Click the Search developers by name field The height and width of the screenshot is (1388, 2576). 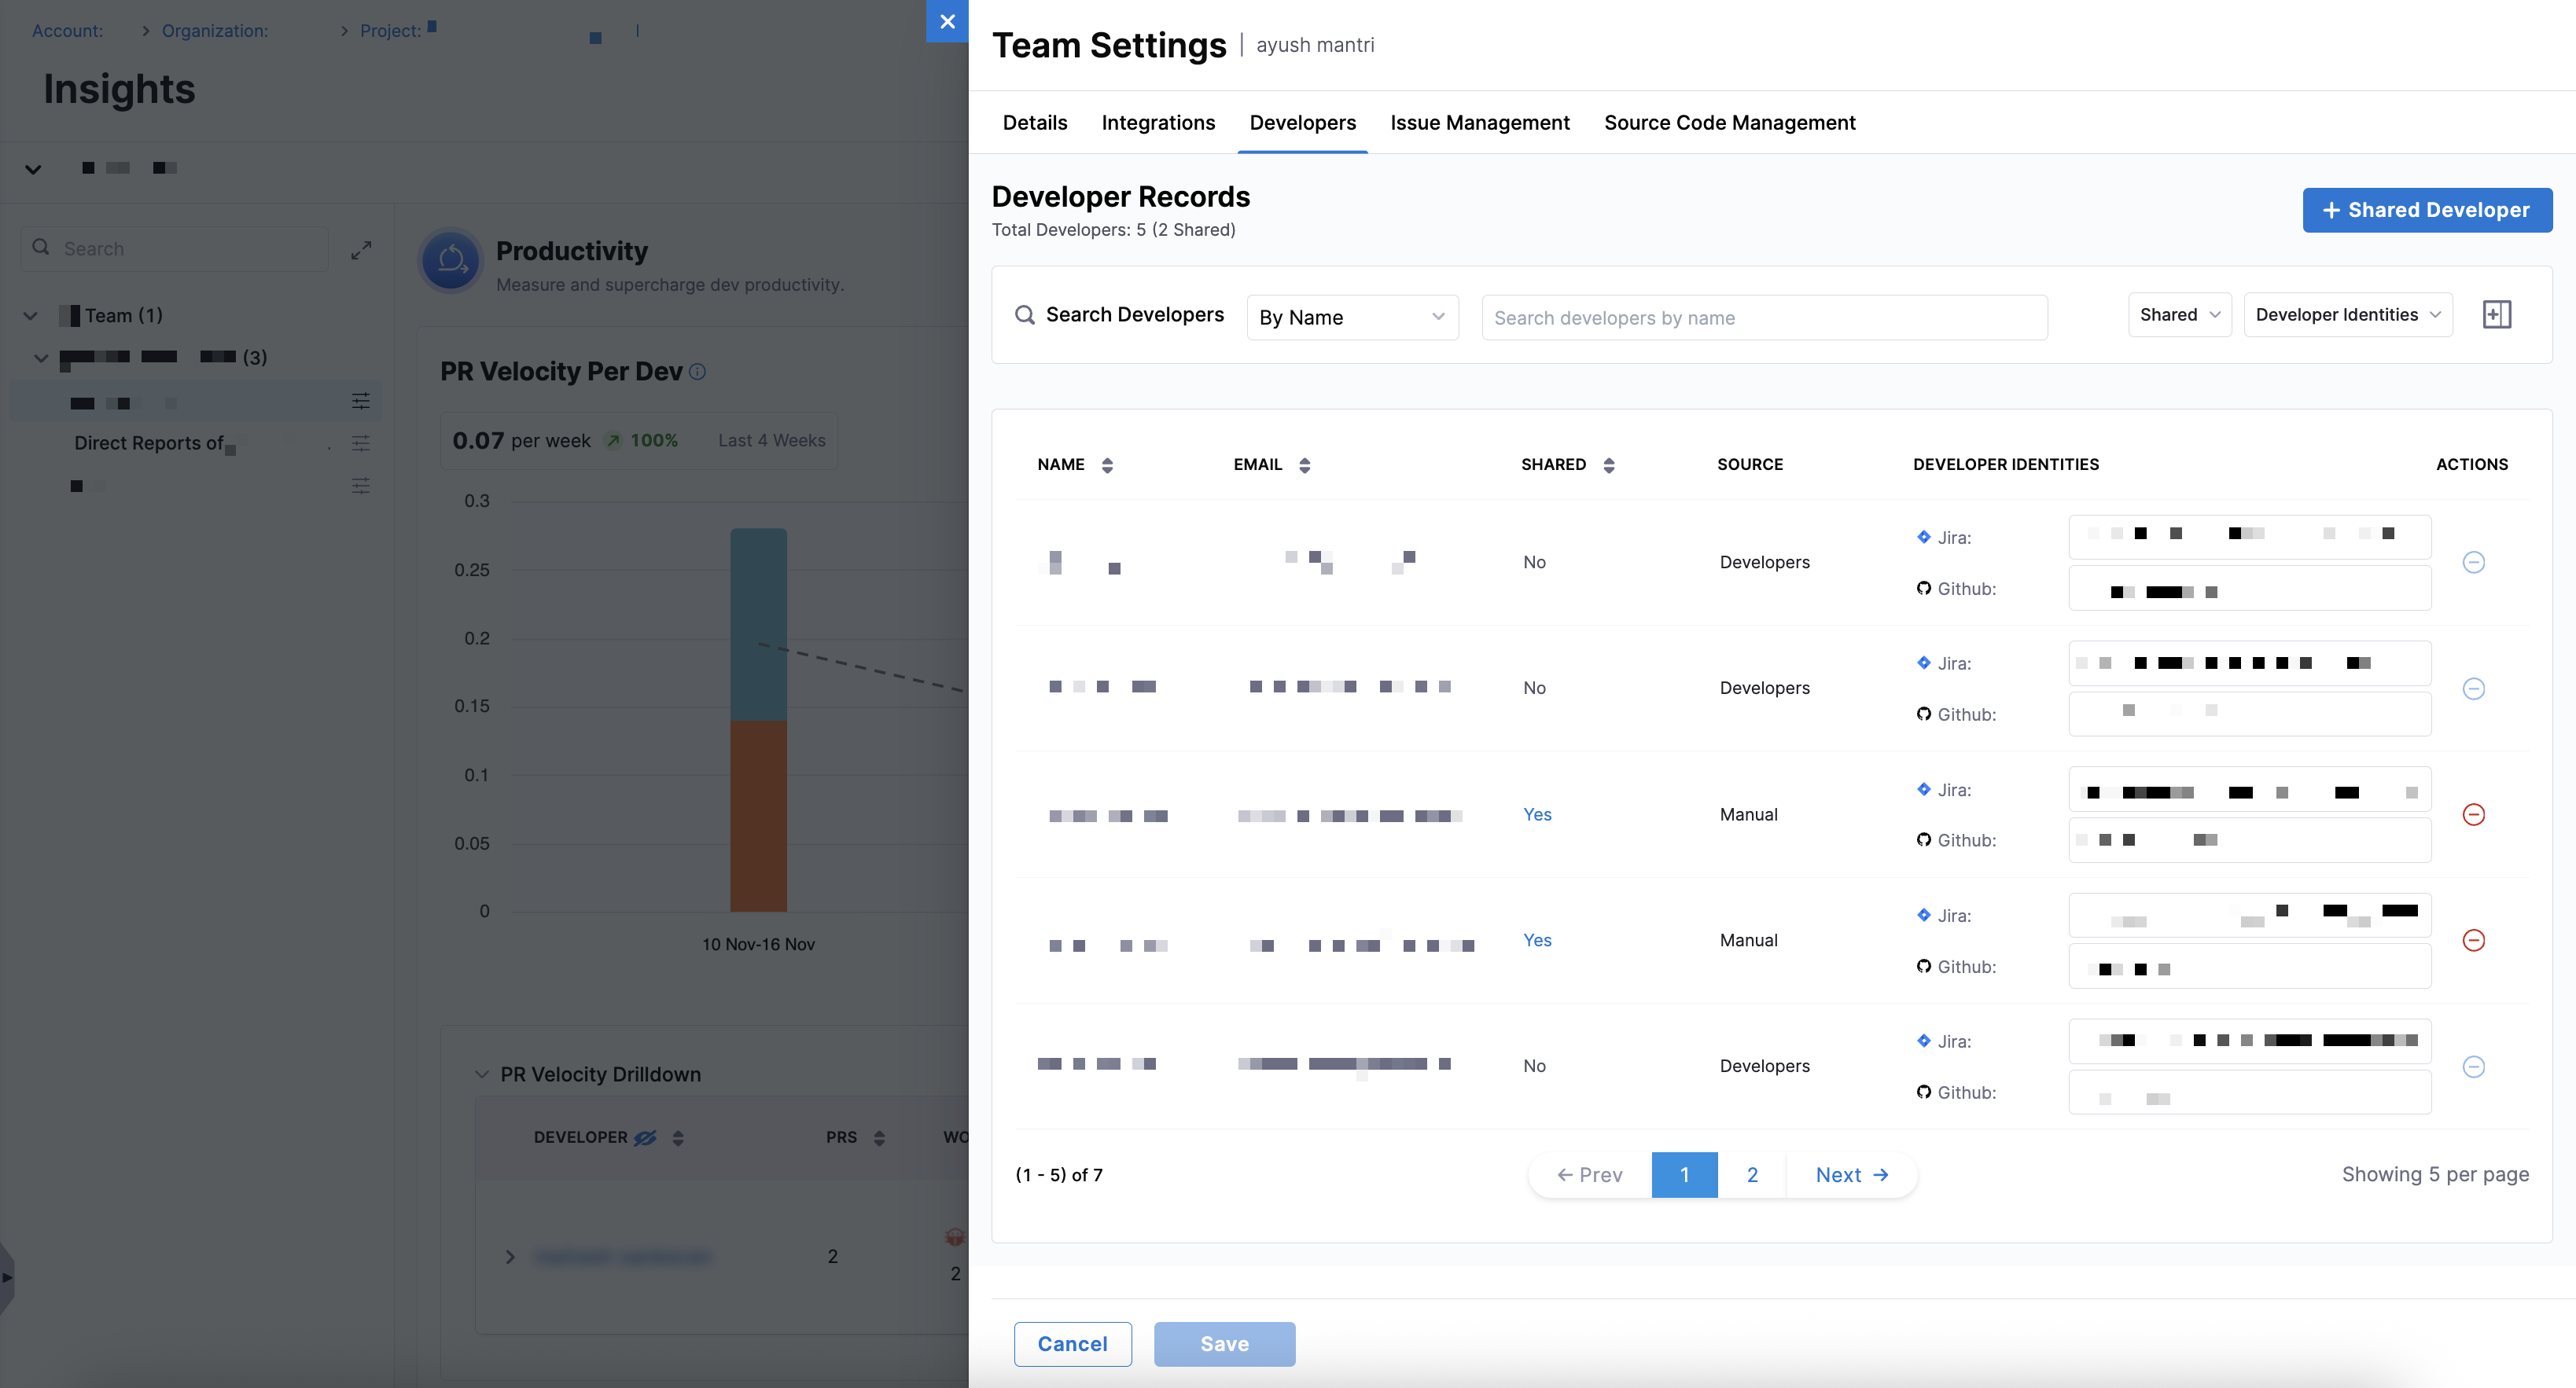tap(1764, 317)
